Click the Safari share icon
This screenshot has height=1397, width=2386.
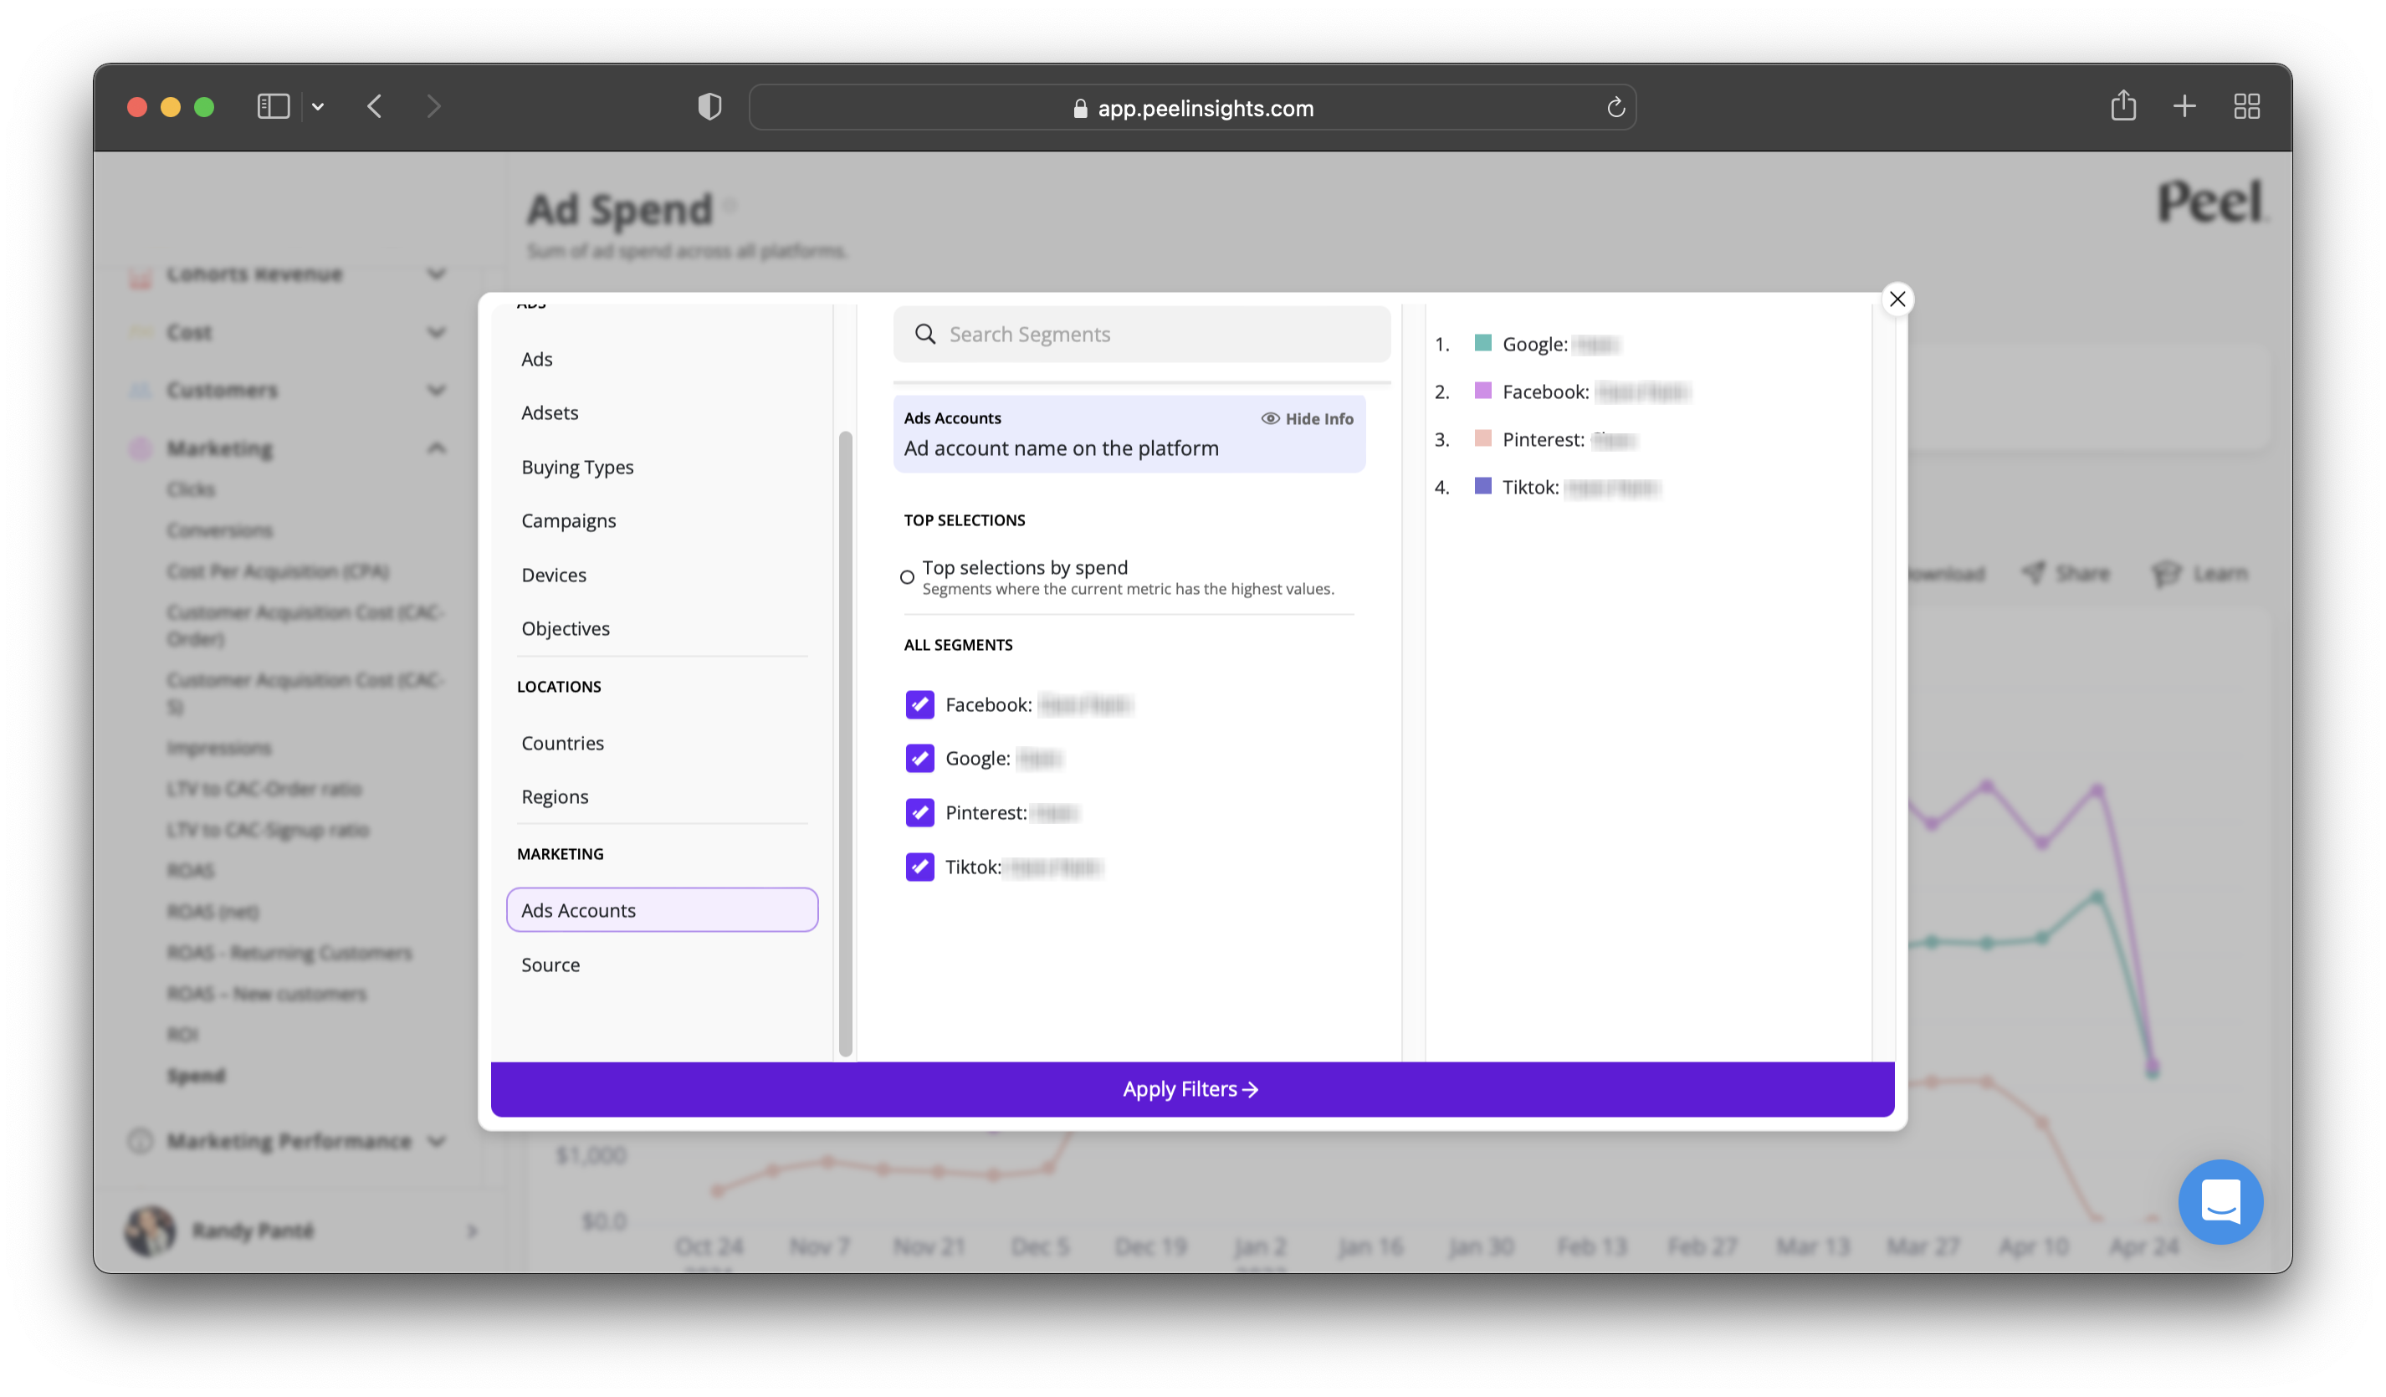pos(2122,105)
